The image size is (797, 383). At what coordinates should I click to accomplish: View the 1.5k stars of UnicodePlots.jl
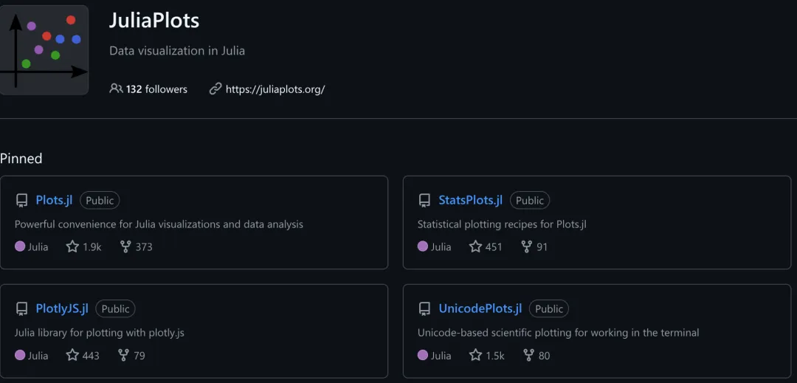[487, 355]
